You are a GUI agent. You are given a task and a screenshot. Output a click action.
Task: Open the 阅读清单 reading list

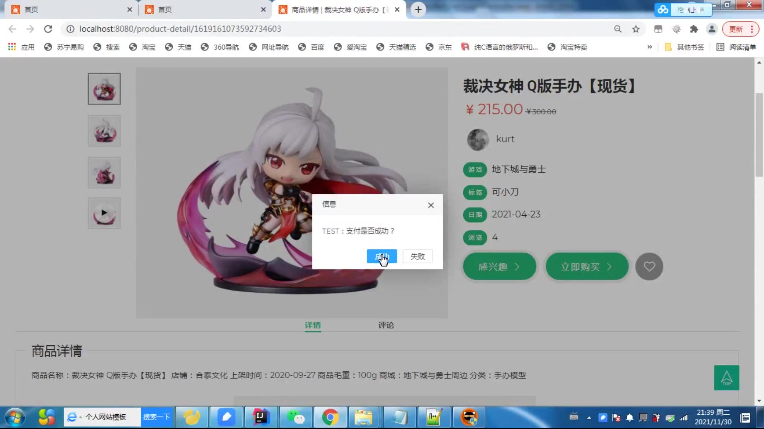(x=736, y=47)
